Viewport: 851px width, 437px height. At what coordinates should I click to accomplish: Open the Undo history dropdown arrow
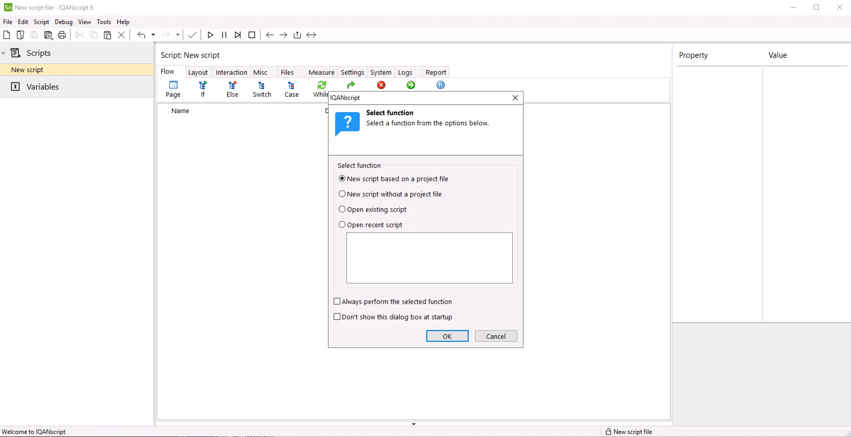(153, 35)
